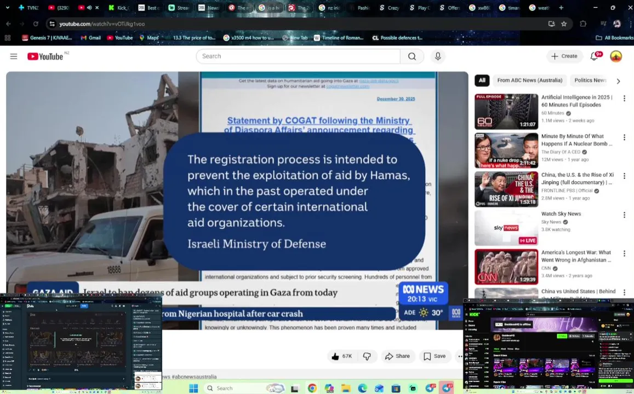Image resolution: width=634 pixels, height=394 pixels.
Task: Open Artificial Intelligence in 2025 thumbnail
Action: [506, 112]
